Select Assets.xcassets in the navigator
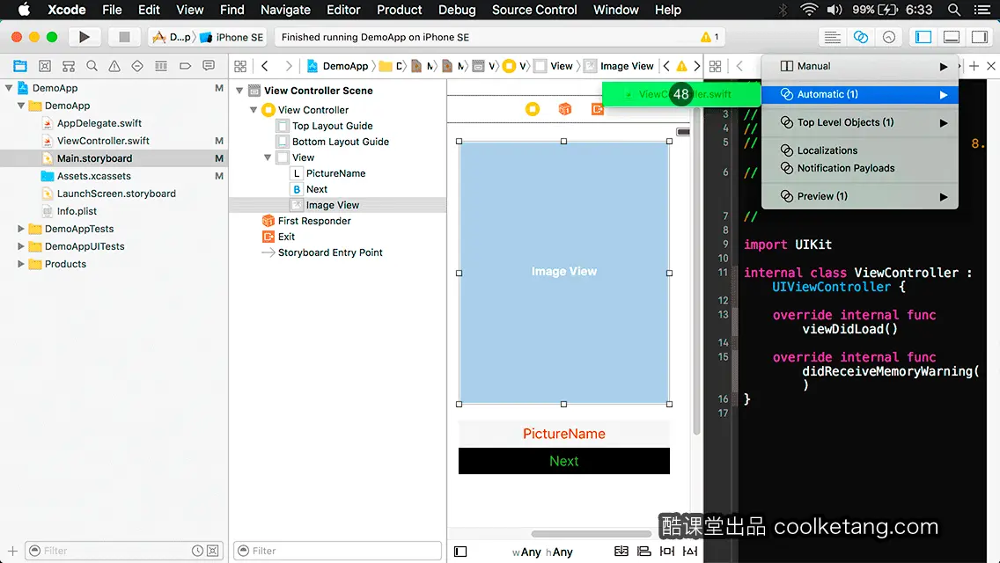 (93, 176)
